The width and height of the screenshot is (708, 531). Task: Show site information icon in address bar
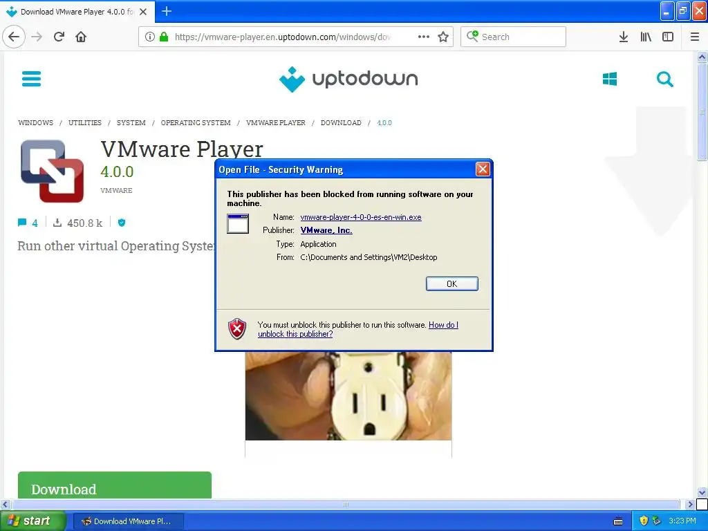coord(150,37)
